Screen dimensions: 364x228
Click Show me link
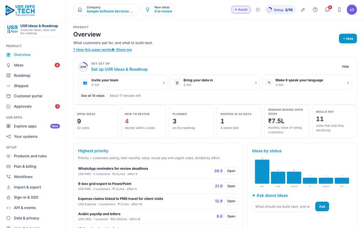122,50
